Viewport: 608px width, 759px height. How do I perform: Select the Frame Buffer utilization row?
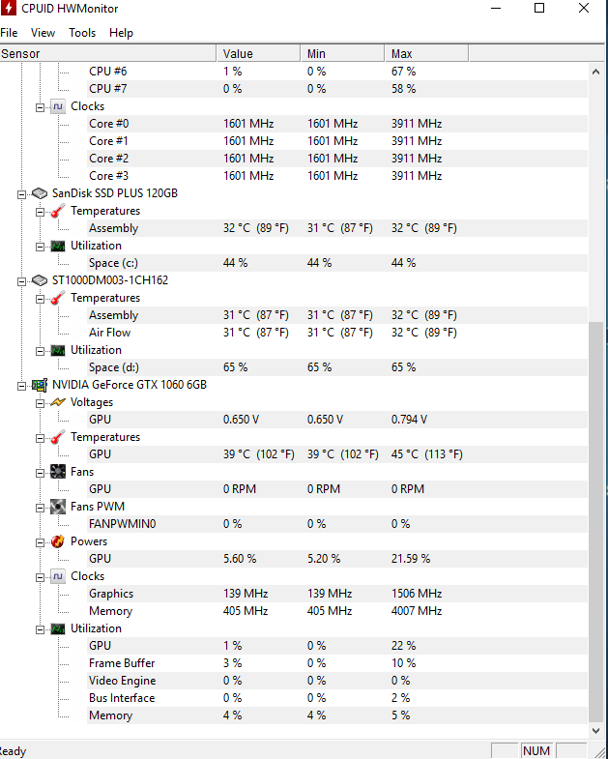[122, 663]
